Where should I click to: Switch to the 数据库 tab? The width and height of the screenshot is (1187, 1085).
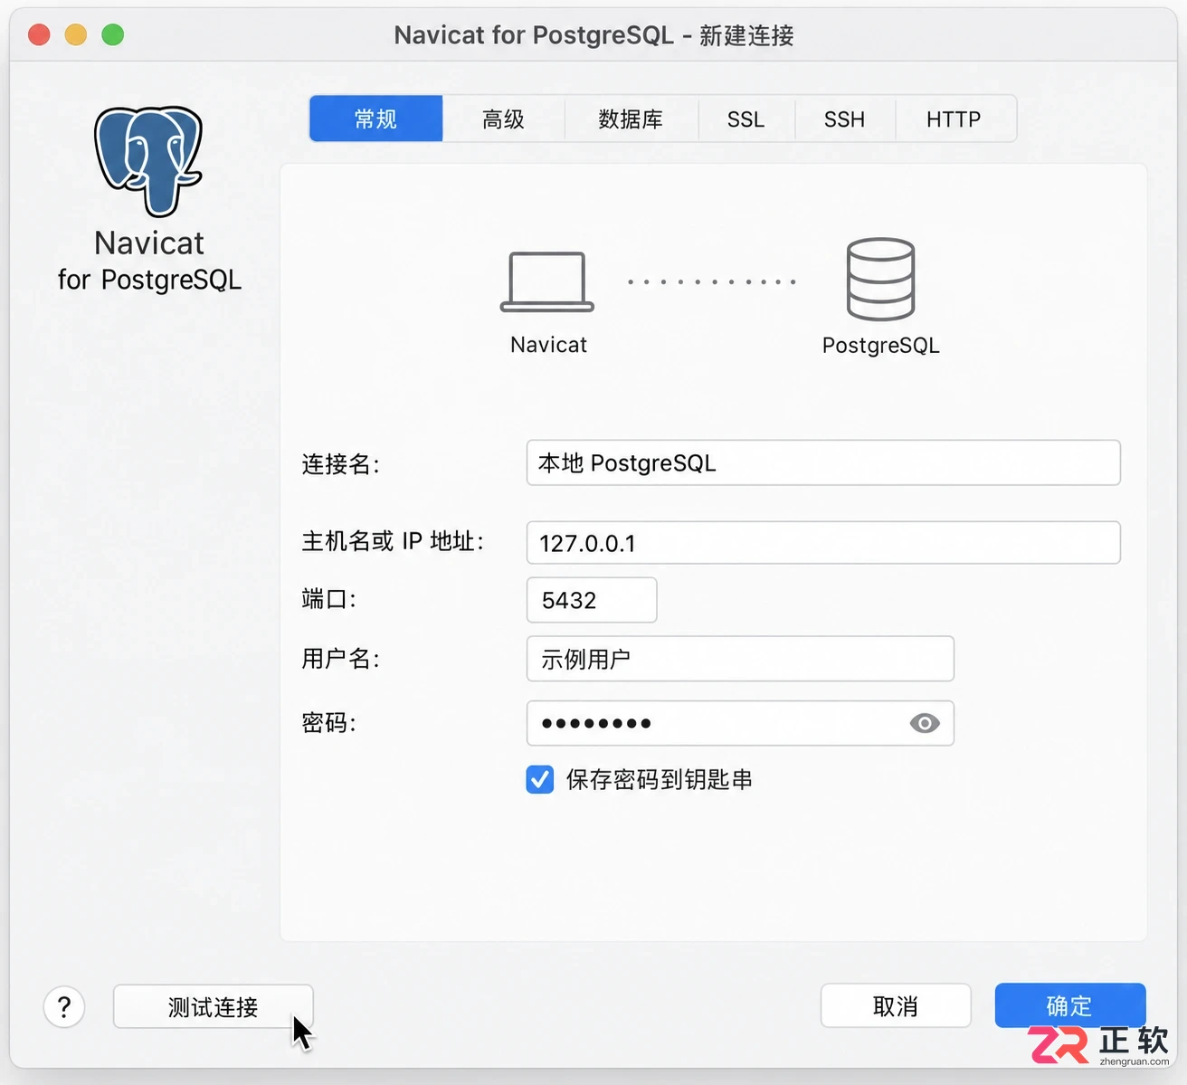point(631,119)
